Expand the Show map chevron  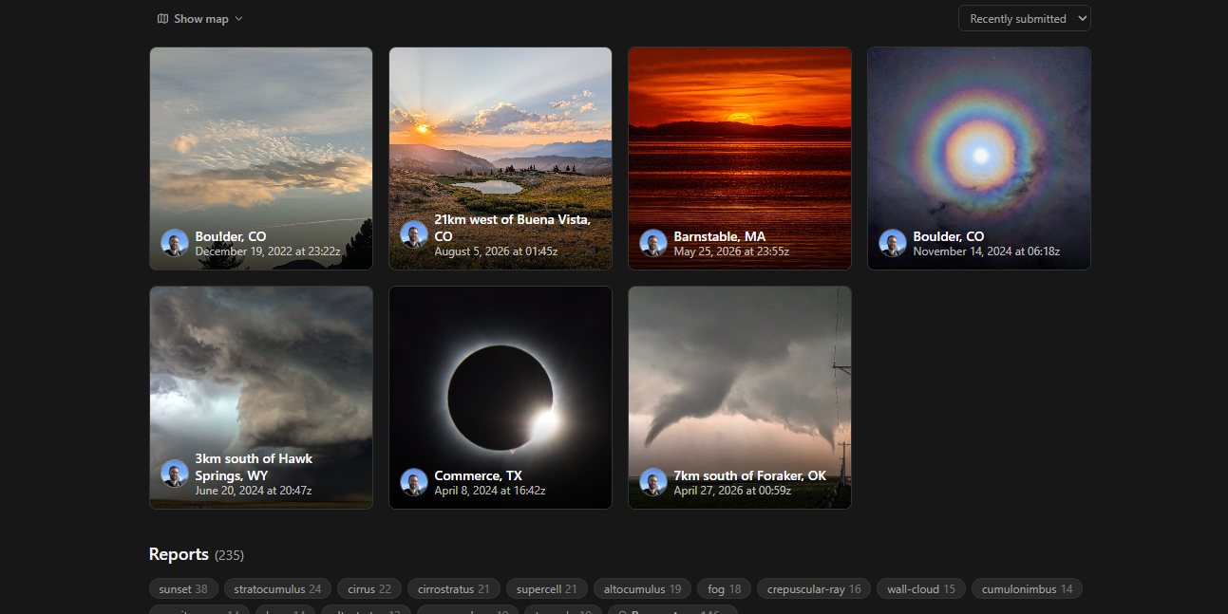(x=238, y=19)
